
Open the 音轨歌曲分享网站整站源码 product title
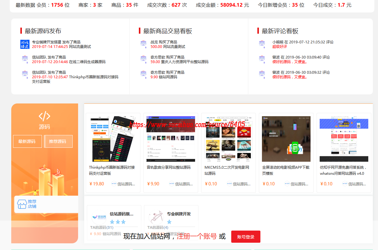pyautogui.click(x=169, y=167)
